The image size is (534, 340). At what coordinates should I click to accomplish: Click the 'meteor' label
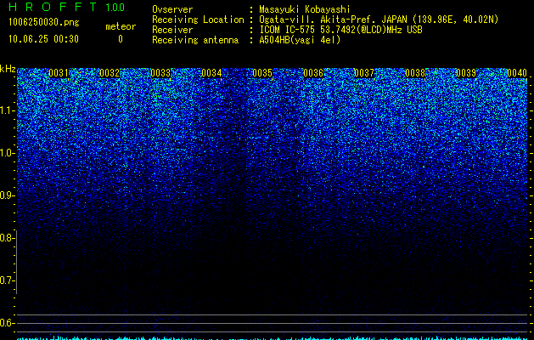pos(121,26)
